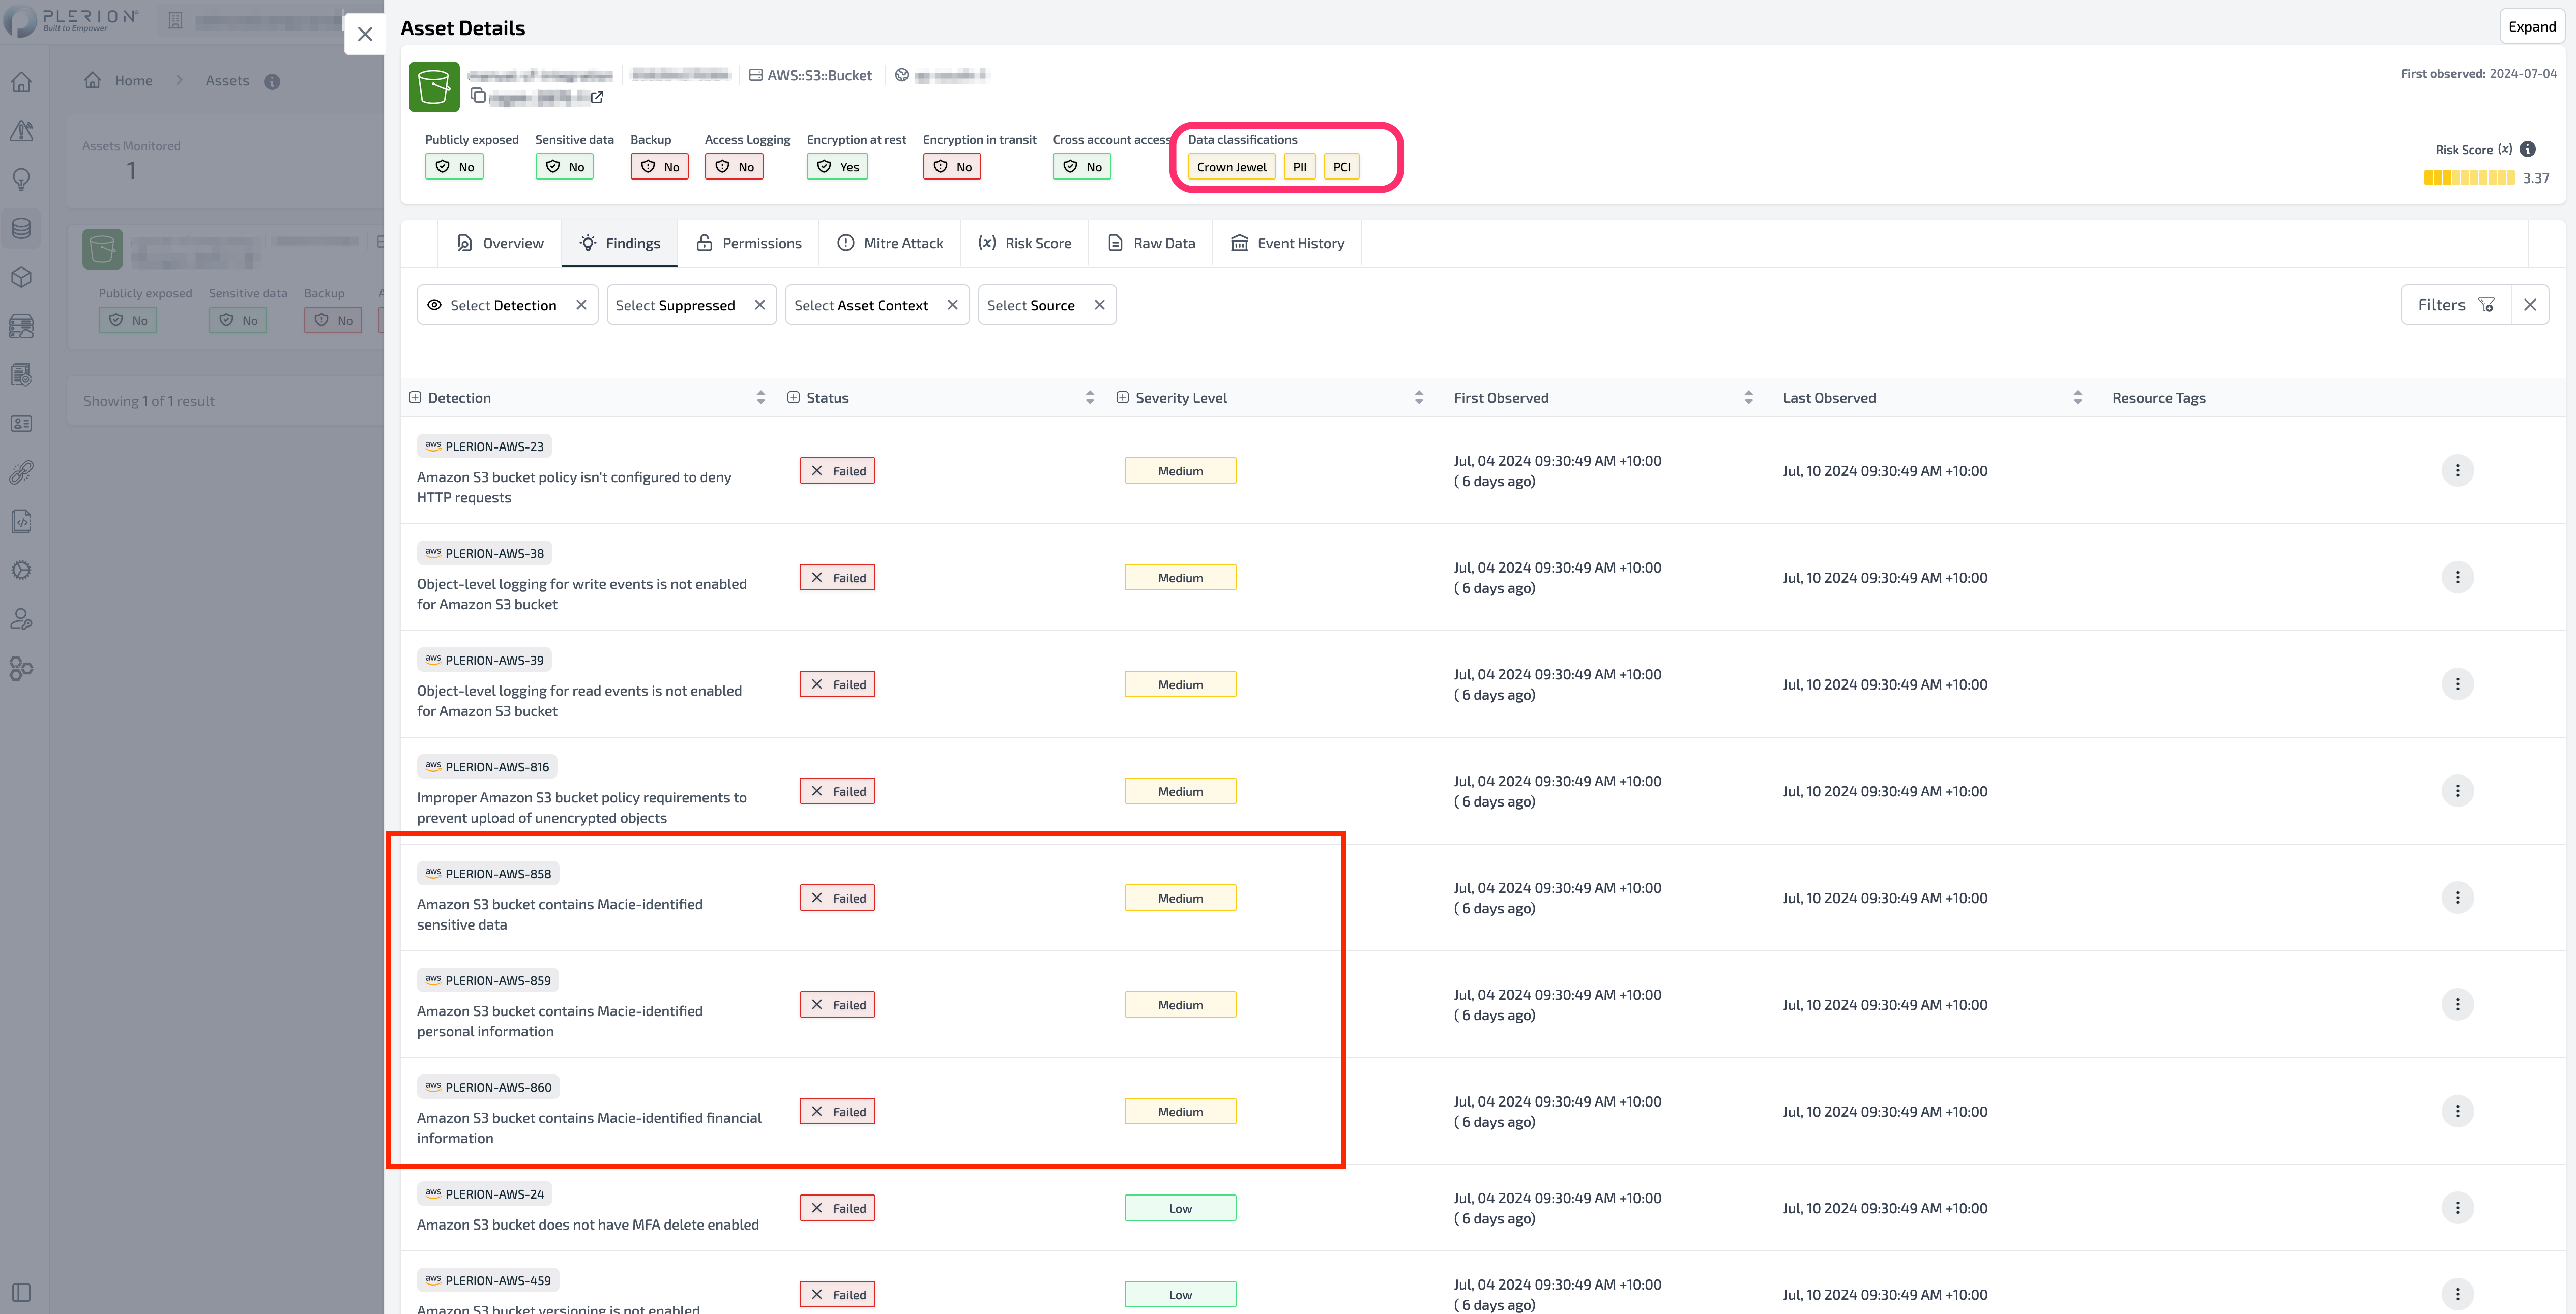Open row menu for PLERION-AWS-459
The height and width of the screenshot is (1314, 2576).
click(x=2458, y=1295)
